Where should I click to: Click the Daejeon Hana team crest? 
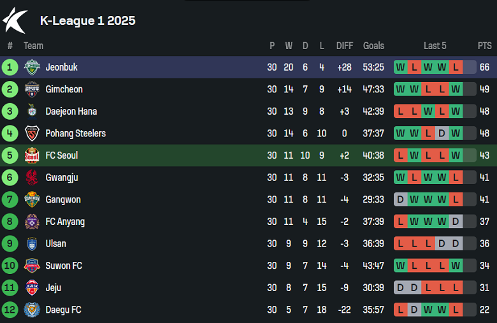(32, 111)
